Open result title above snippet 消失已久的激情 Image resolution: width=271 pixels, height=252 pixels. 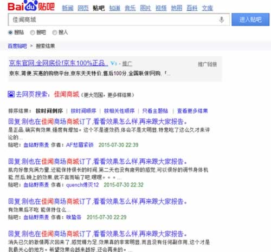(x=98, y=234)
